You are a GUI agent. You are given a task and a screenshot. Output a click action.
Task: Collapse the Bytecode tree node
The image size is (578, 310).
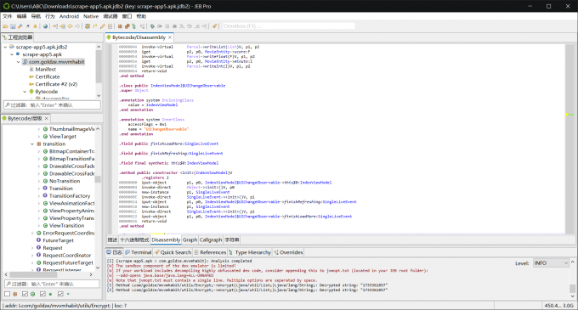[25, 92]
